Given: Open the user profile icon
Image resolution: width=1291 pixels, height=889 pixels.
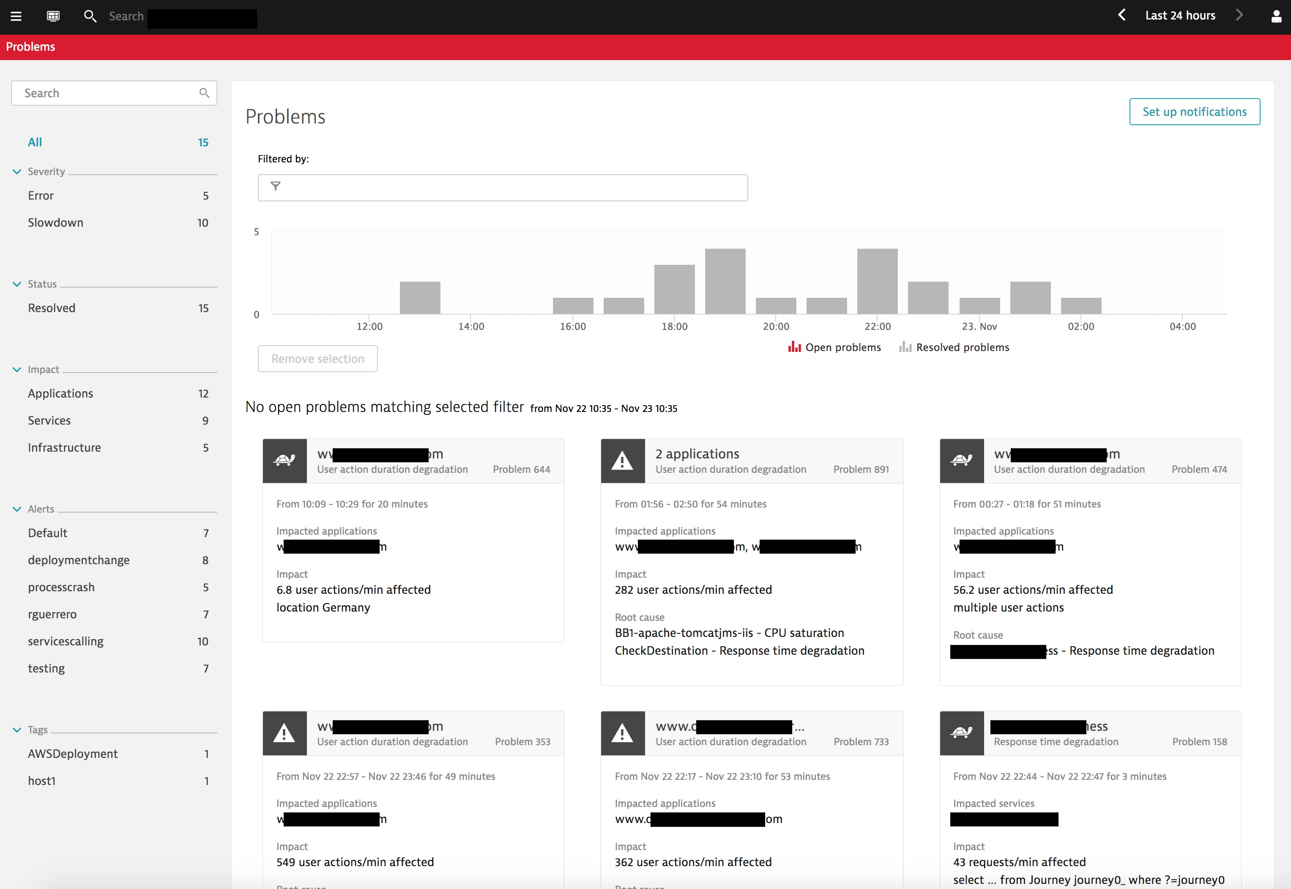Looking at the screenshot, I should click(x=1277, y=16).
